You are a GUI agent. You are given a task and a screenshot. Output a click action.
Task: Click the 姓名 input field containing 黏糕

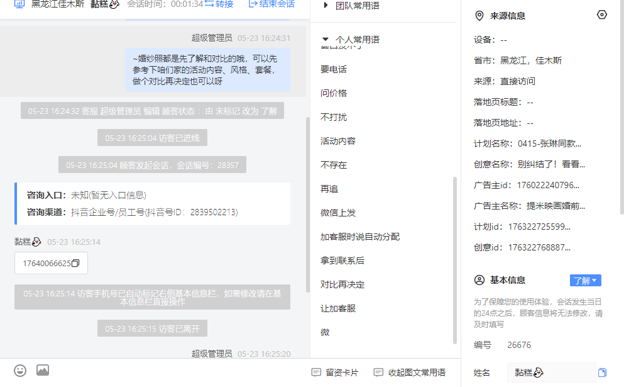pos(551,373)
